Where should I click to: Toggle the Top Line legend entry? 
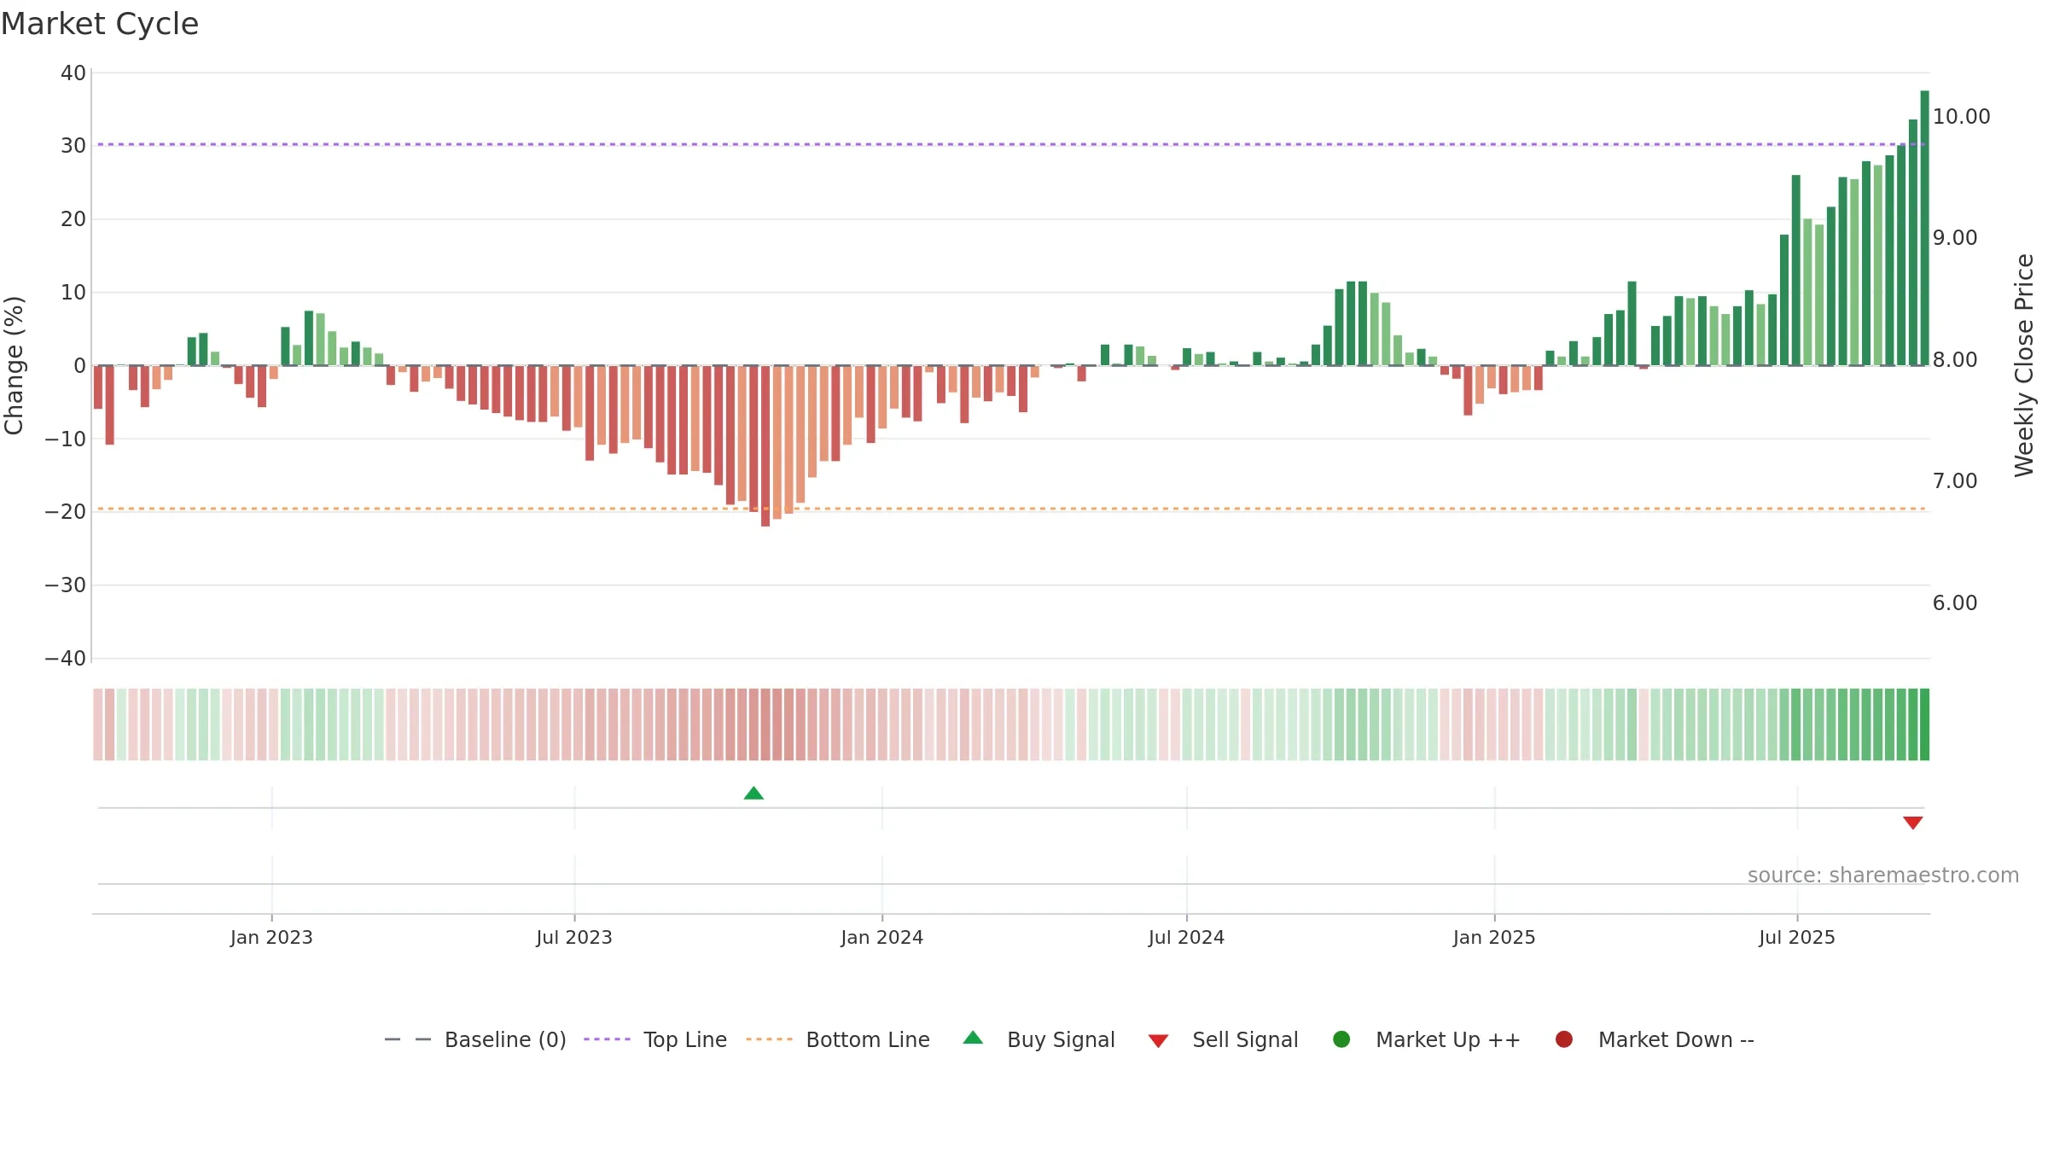pos(655,1039)
